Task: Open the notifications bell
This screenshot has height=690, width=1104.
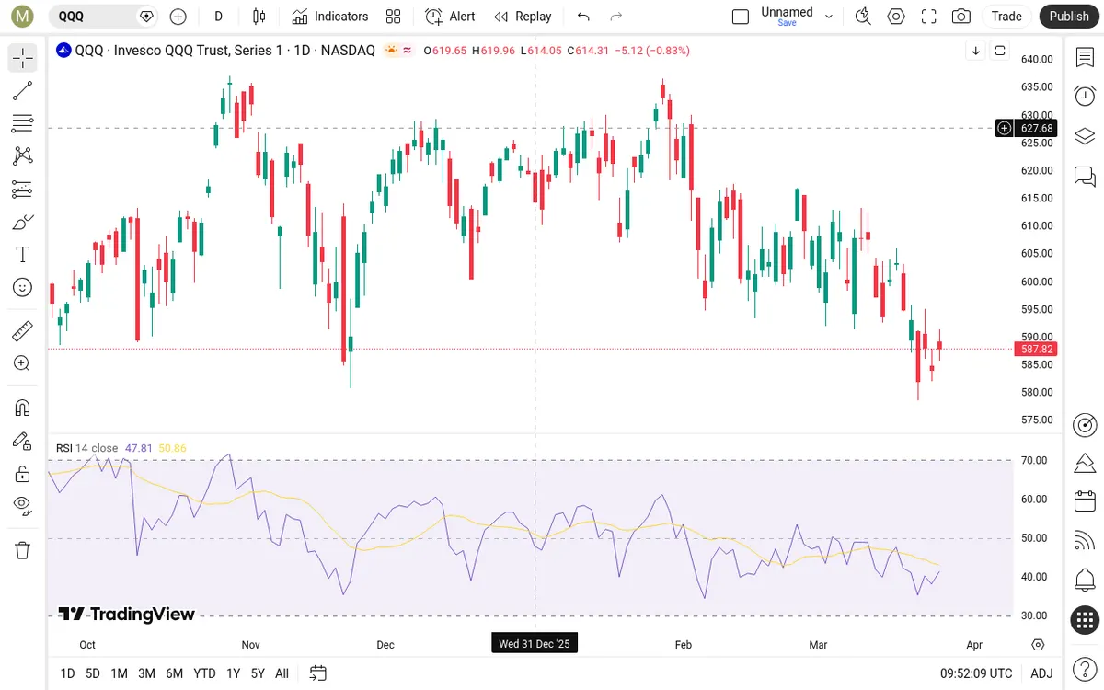Action: pos(1085,581)
